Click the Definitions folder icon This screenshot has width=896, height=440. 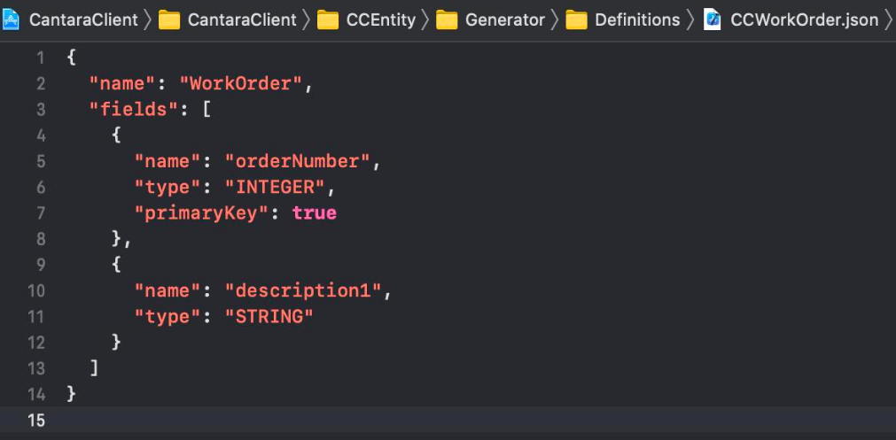577,19
